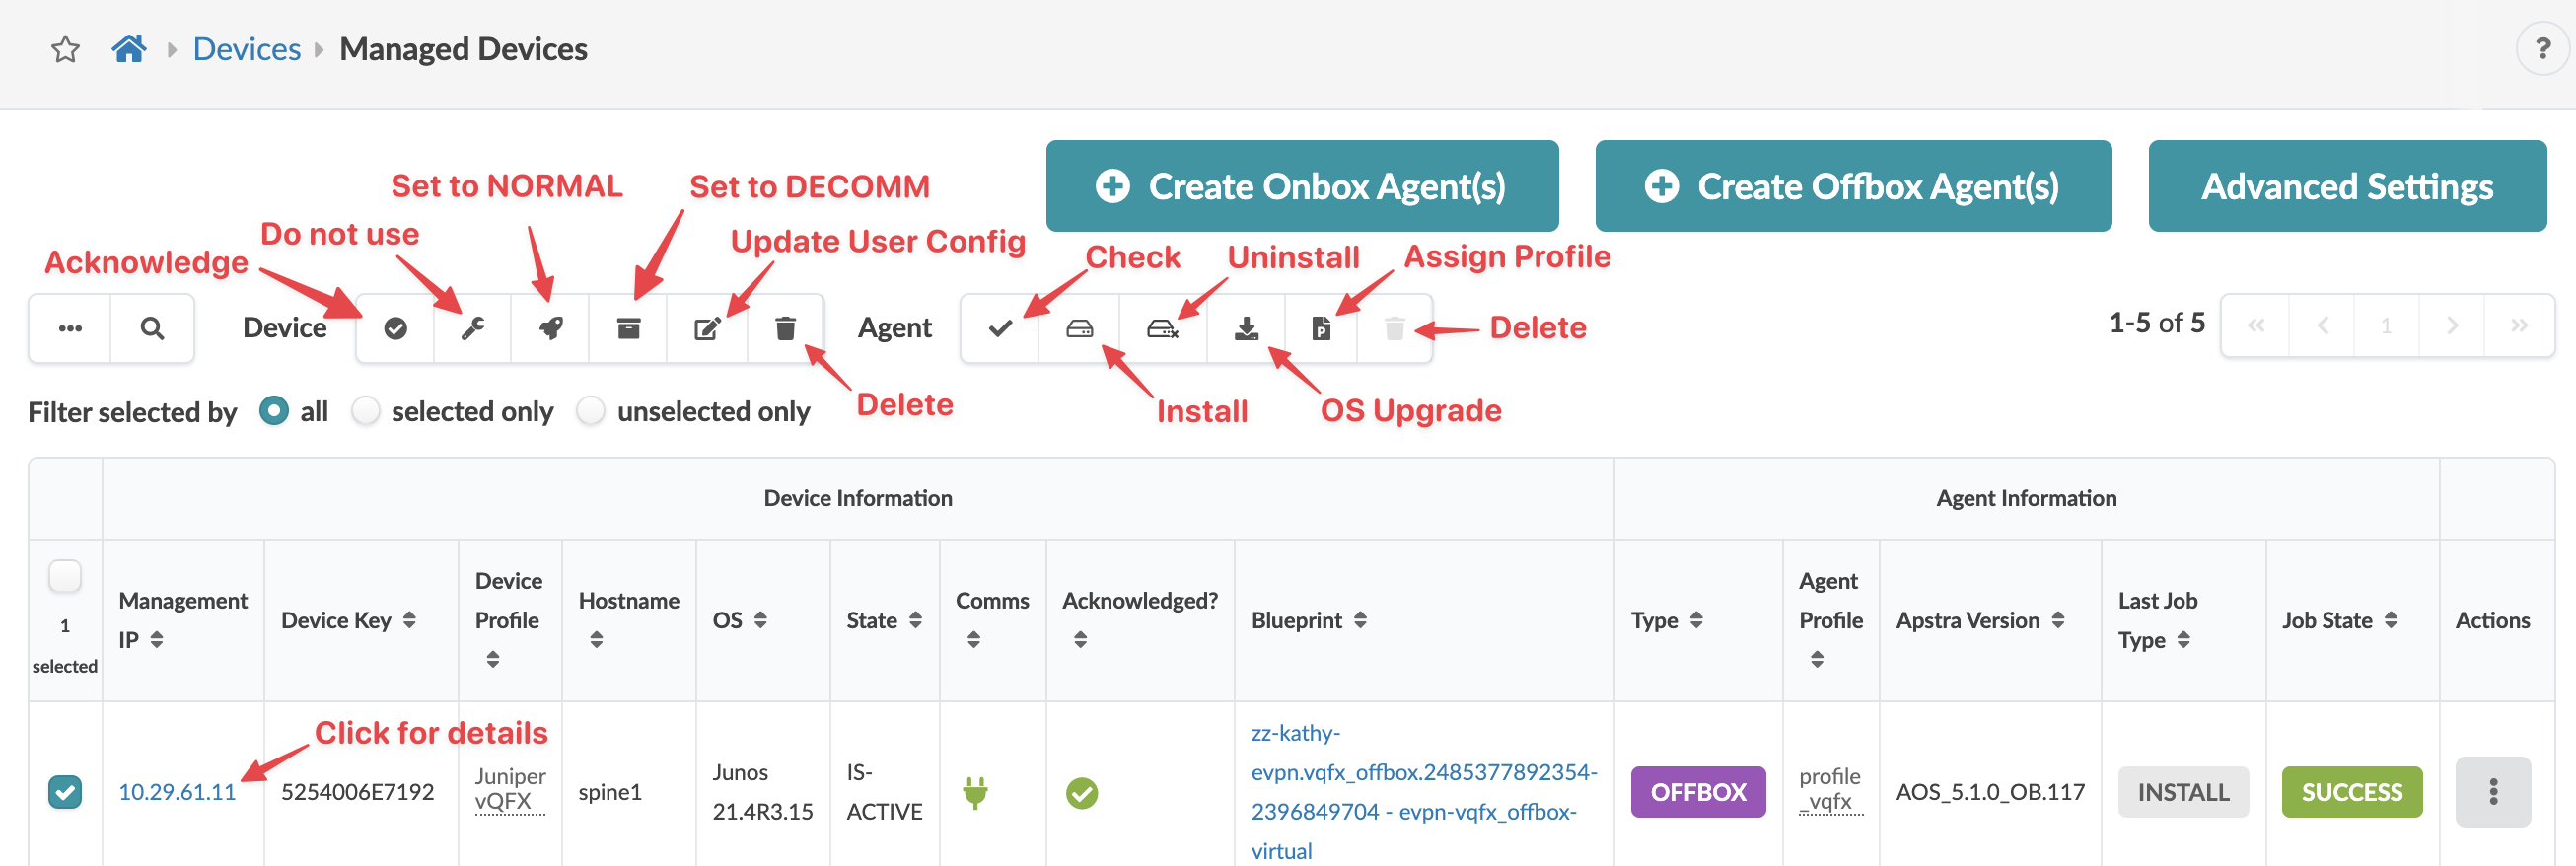
Task: Navigate to Devices breadcrumb
Action: tap(246, 49)
